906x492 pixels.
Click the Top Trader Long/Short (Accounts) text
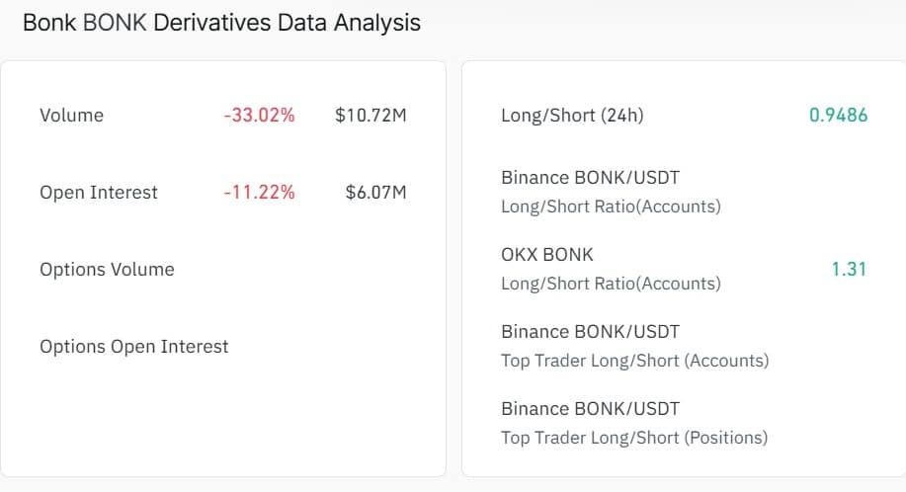pos(634,361)
